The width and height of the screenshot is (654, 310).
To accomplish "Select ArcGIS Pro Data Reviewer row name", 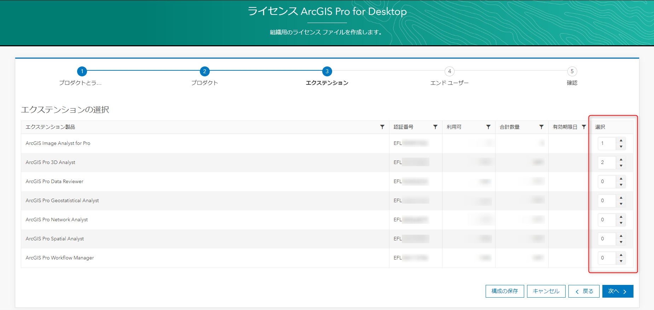I will (54, 181).
